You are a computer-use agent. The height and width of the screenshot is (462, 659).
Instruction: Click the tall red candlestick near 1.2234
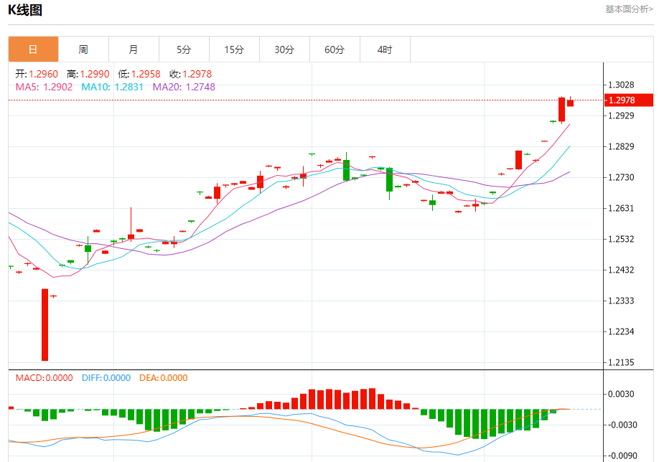tap(45, 325)
